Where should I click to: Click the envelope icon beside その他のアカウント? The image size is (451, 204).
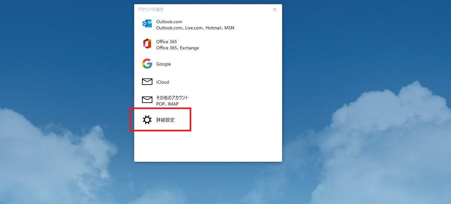(147, 100)
